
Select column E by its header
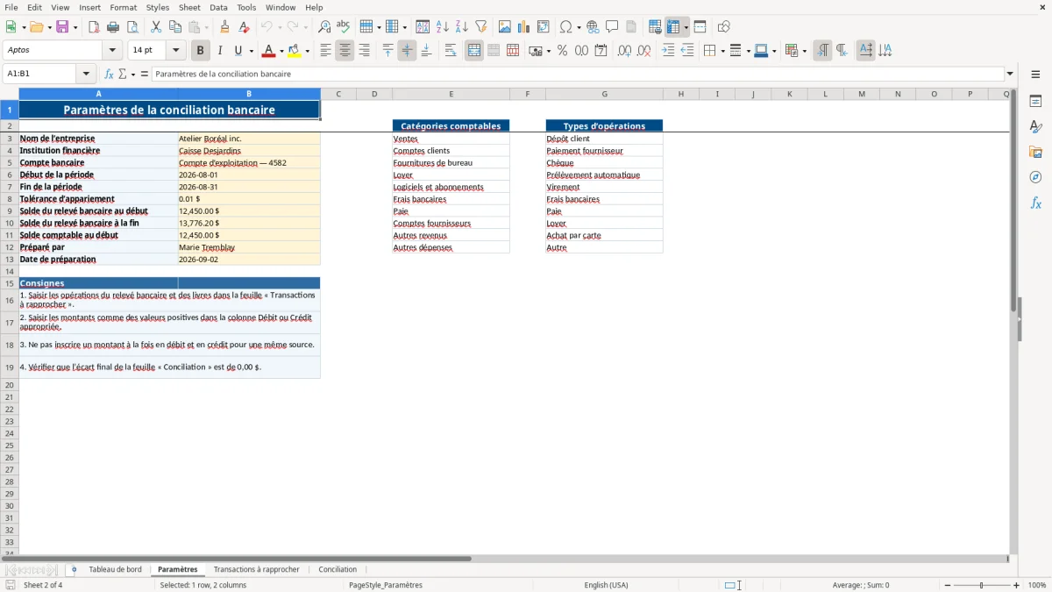451,94
